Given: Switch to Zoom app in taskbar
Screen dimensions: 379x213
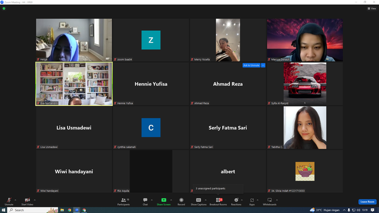Looking at the screenshot, I should 76,210.
